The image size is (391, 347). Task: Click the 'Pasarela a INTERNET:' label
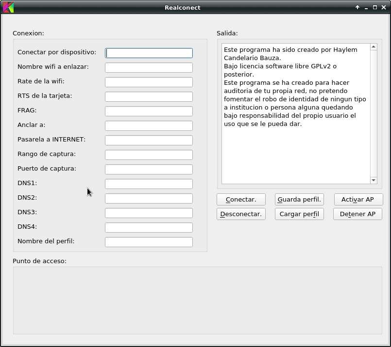tap(51, 139)
